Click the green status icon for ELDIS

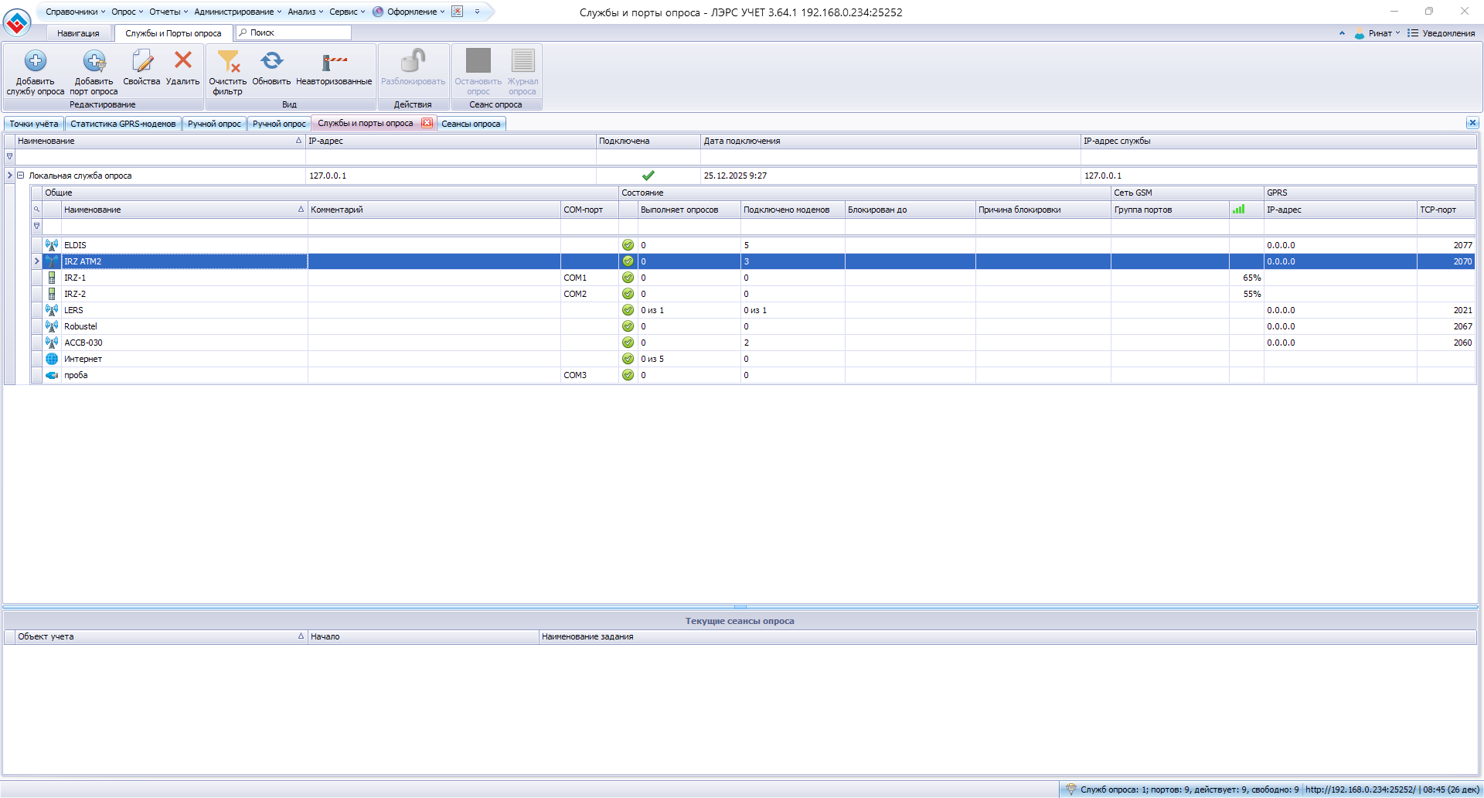click(x=628, y=245)
